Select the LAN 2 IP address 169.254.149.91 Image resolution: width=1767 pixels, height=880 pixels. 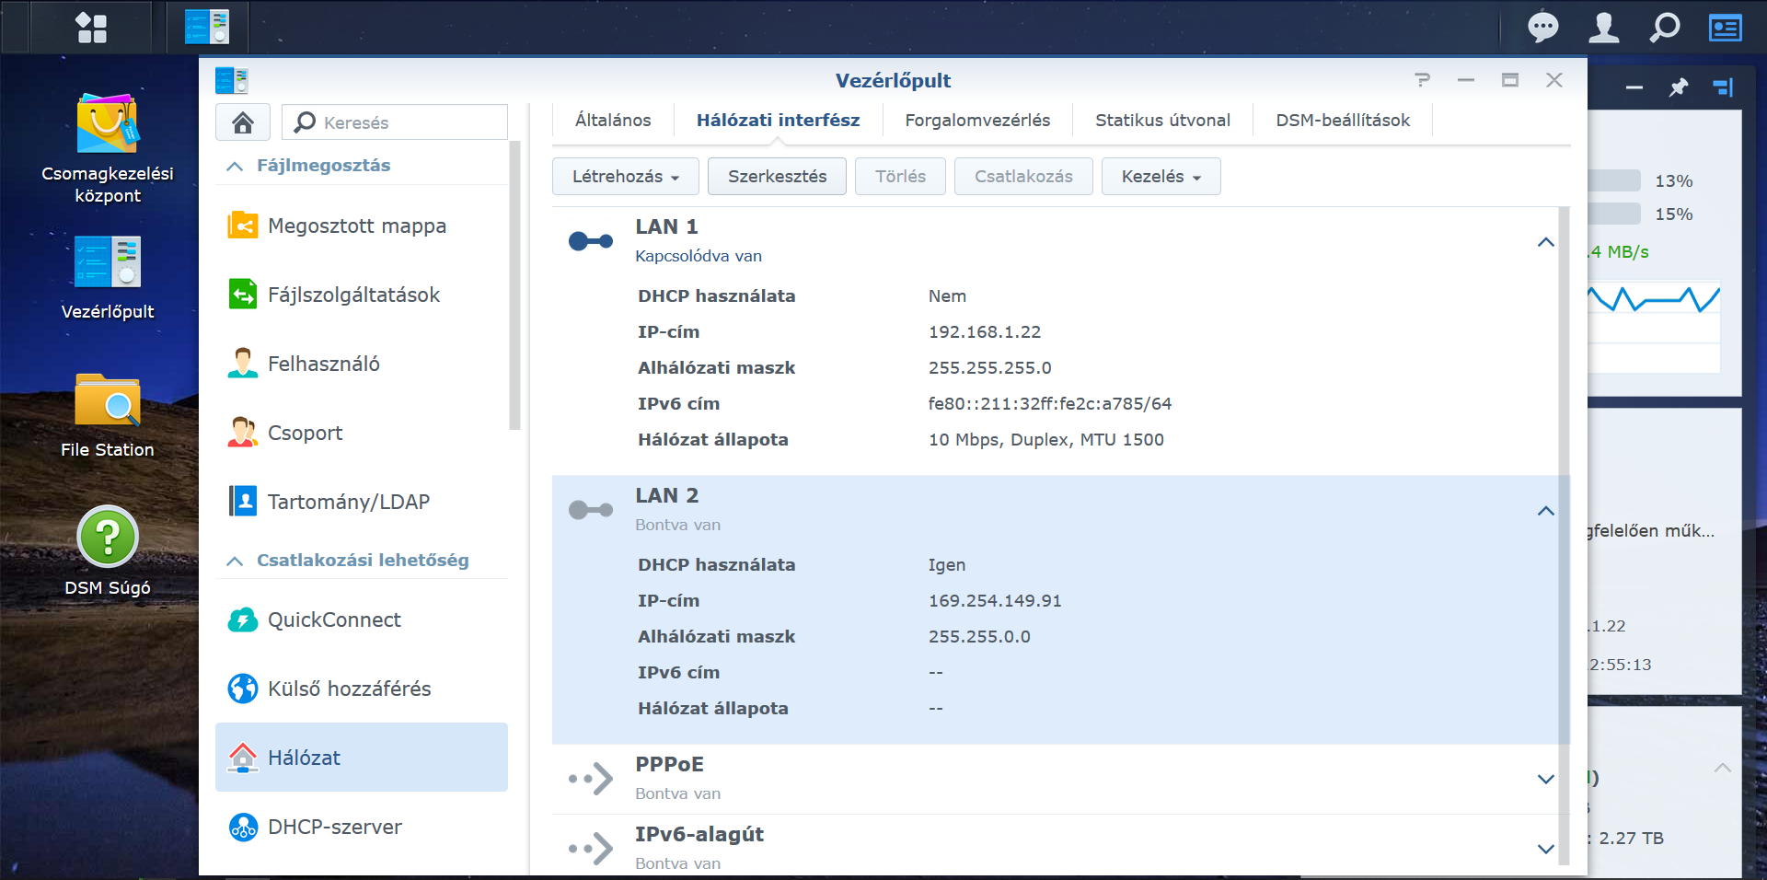[995, 600]
